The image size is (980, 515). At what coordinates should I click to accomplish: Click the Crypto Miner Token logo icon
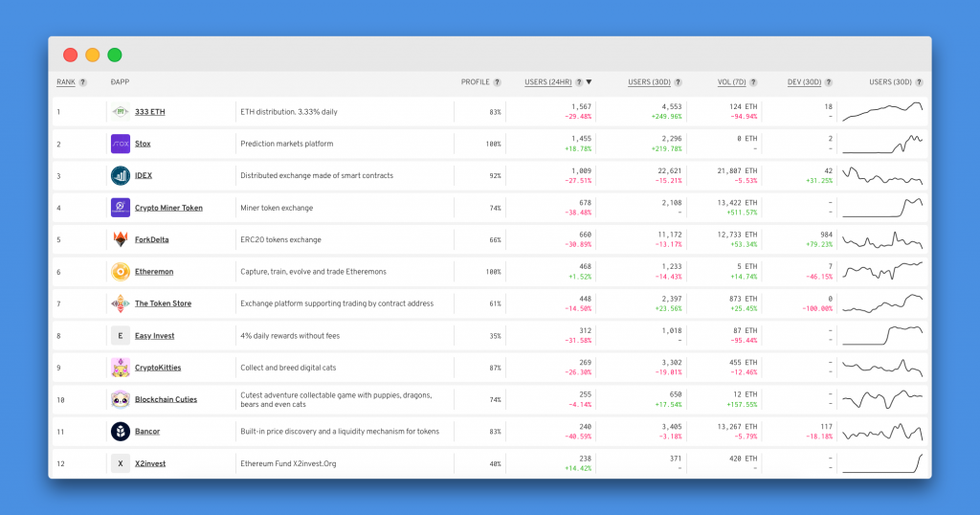pos(120,208)
